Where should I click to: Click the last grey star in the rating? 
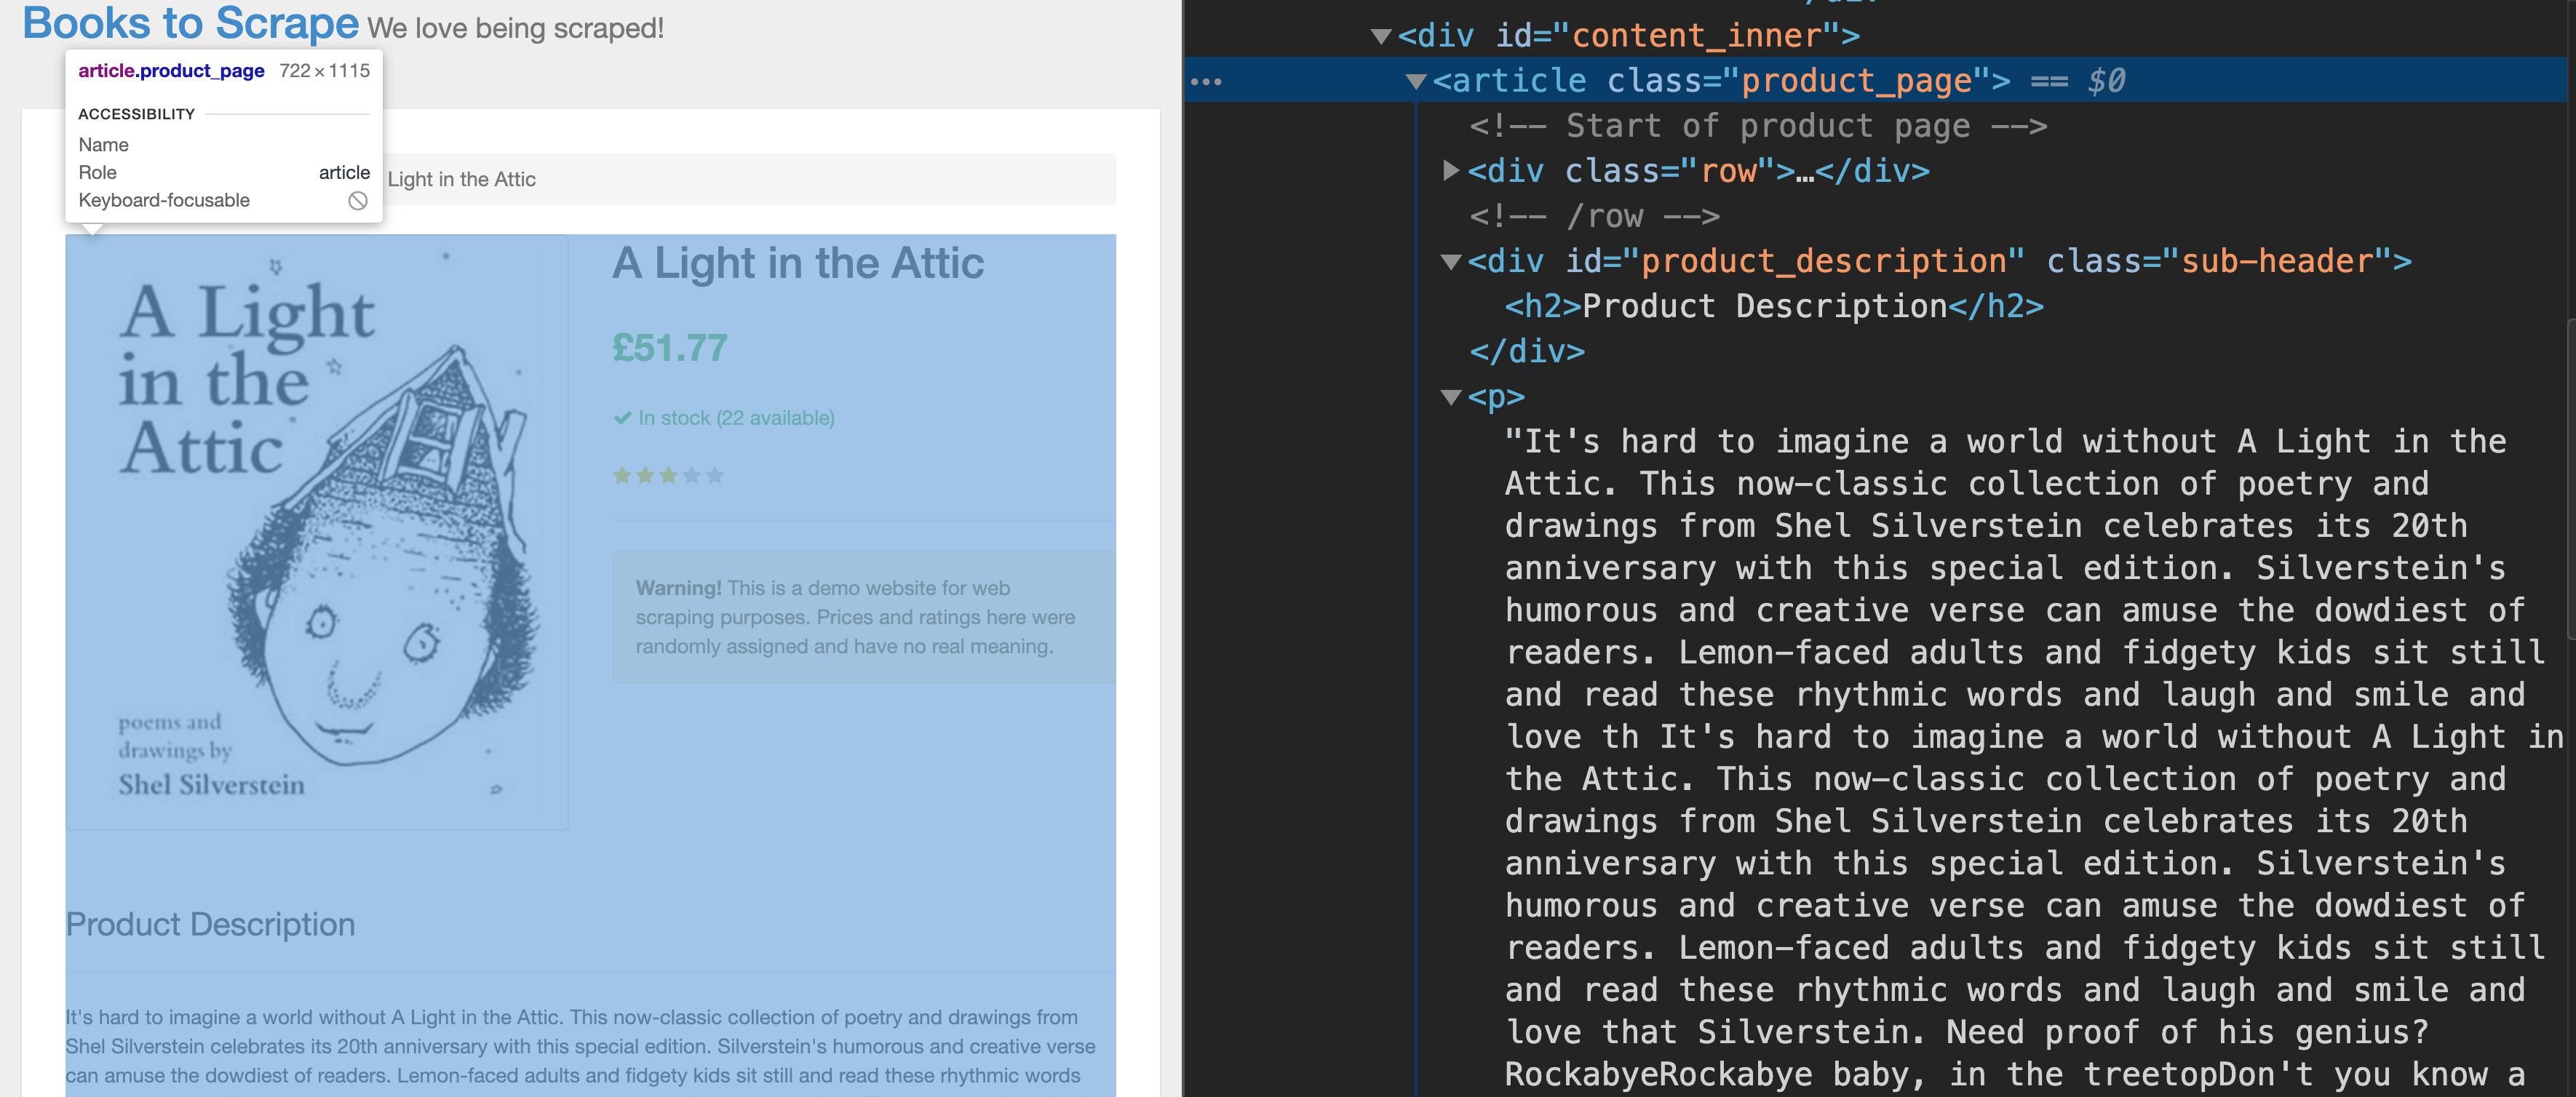[x=714, y=476]
